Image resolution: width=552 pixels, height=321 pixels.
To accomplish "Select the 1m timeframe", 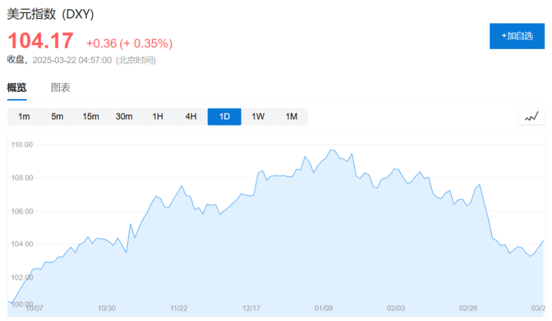I will [24, 117].
